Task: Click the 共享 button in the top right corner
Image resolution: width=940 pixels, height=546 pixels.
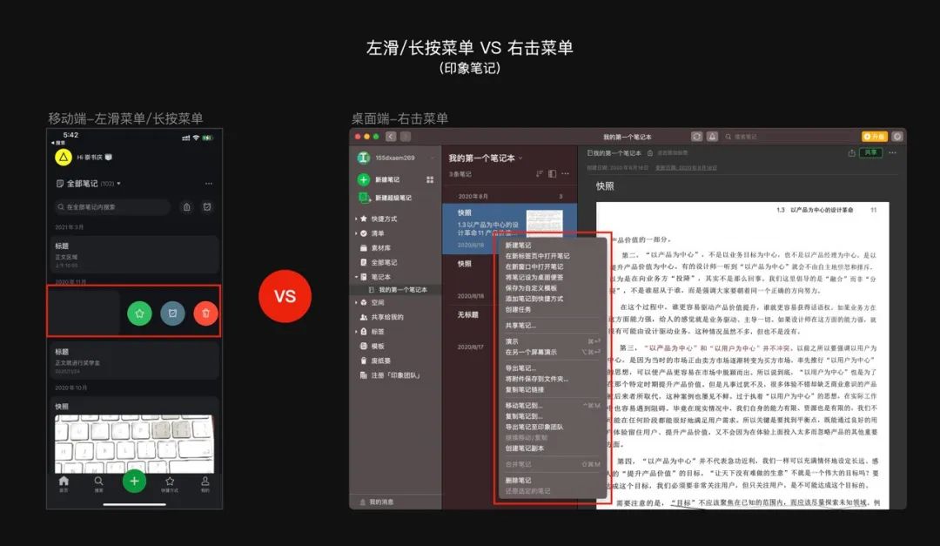Action: [869, 152]
